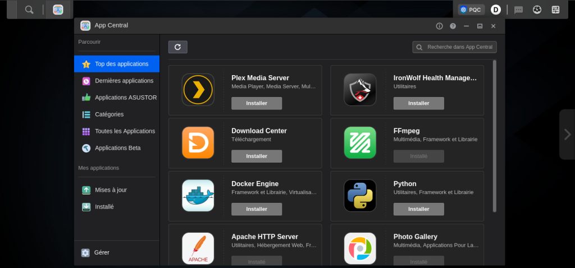Open Mises à jour under Mes applications
This screenshot has width=575, height=268.
117,190
